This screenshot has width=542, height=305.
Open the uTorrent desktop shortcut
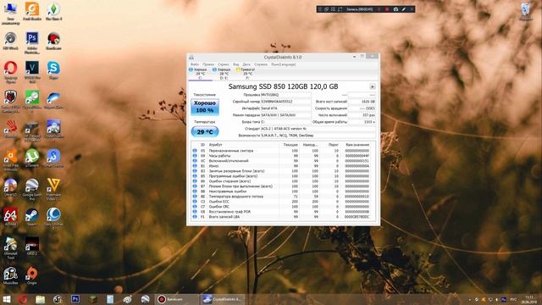[x=32, y=158]
